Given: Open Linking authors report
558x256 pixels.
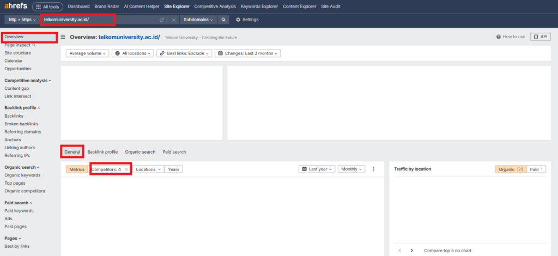Looking at the screenshot, I should tap(20, 148).
